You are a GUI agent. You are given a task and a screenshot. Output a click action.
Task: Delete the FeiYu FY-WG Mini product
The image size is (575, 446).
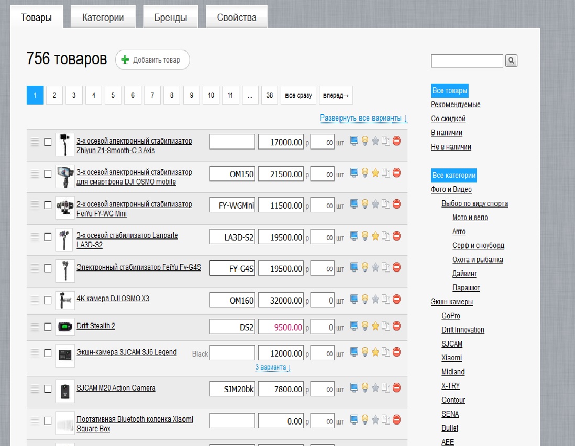click(397, 204)
